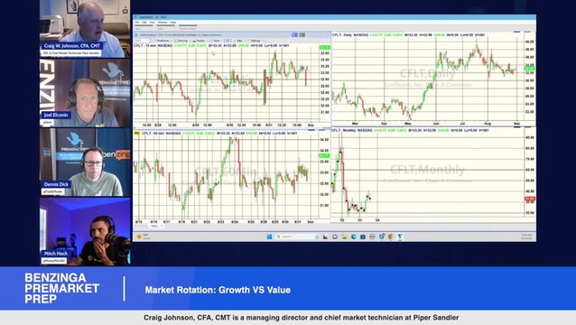Select Craig W. Johnson's video thumbnail
Image resolution: width=576 pixels, height=325 pixels.
85,29
